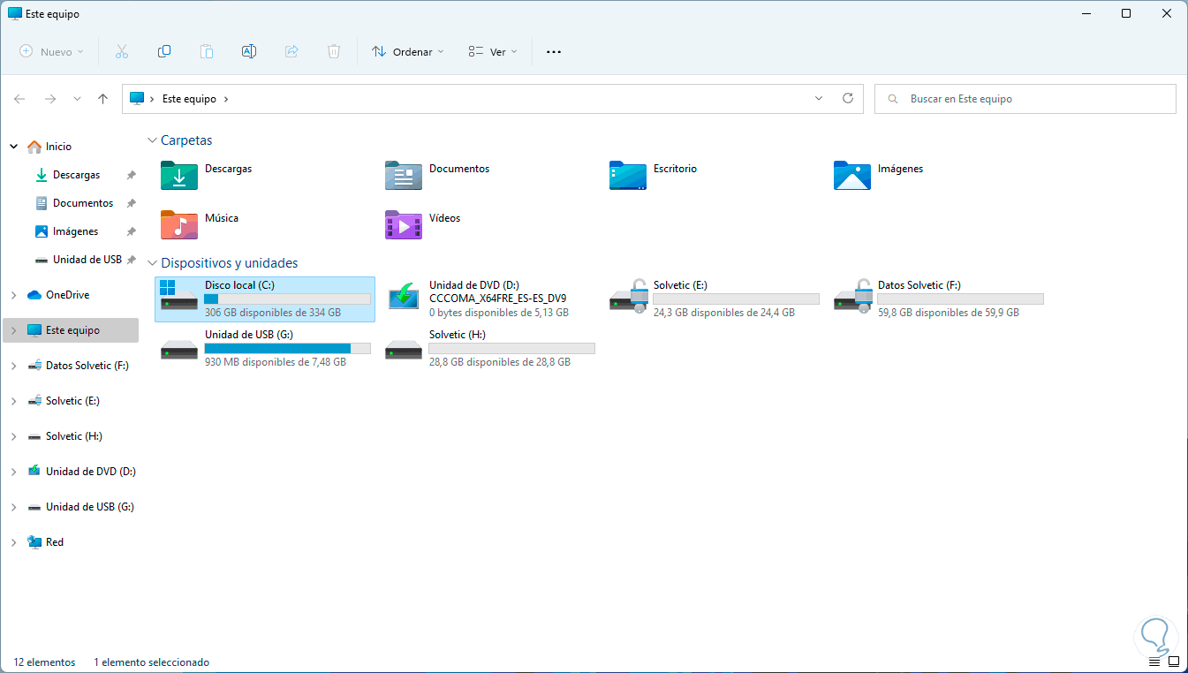Viewport: 1188px width, 673px height.
Task: Click the Solvetic (H:) capacity bar
Action: [511, 349]
